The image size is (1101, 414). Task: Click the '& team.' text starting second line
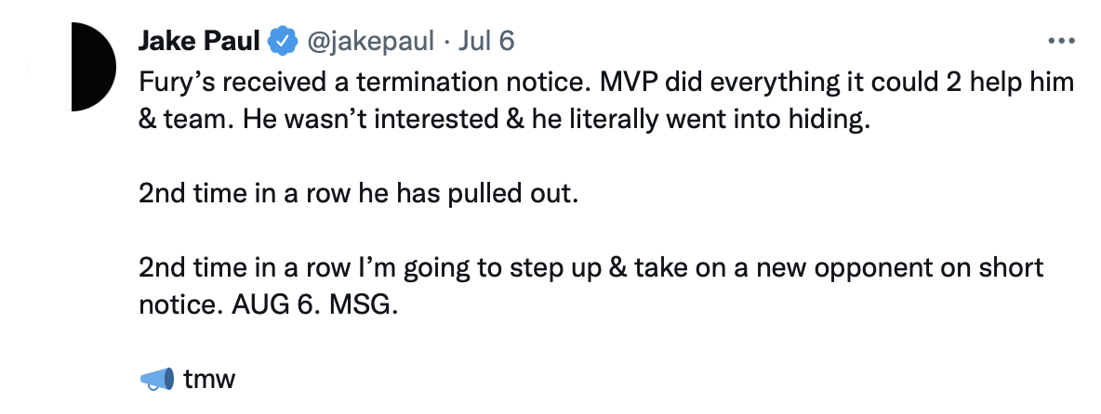tap(187, 120)
